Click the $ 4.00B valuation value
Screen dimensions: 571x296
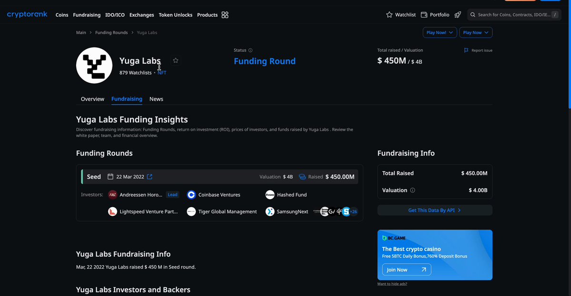pyautogui.click(x=478, y=190)
